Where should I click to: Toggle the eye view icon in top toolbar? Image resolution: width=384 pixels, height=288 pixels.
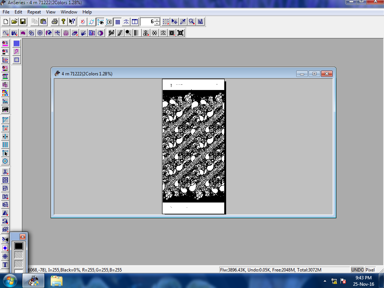click(x=100, y=22)
